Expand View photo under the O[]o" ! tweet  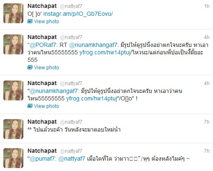pos(47,106)
